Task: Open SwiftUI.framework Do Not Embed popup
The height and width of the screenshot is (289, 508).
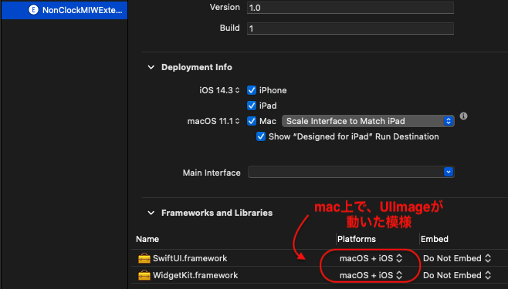Action: pyautogui.click(x=457, y=258)
